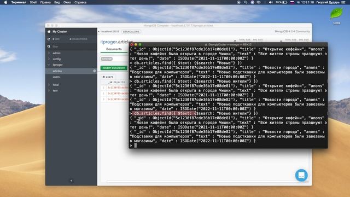This screenshot has height=197, width=350.
Task: Click the volume icon in menu bar
Action: 271,2
